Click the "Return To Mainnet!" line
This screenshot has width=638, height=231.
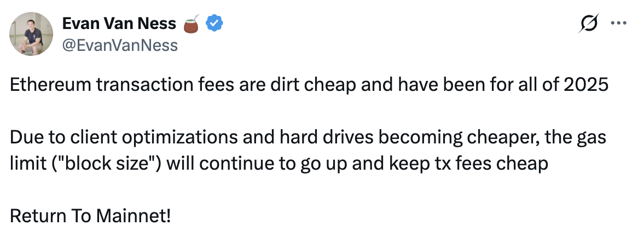pos(90,215)
